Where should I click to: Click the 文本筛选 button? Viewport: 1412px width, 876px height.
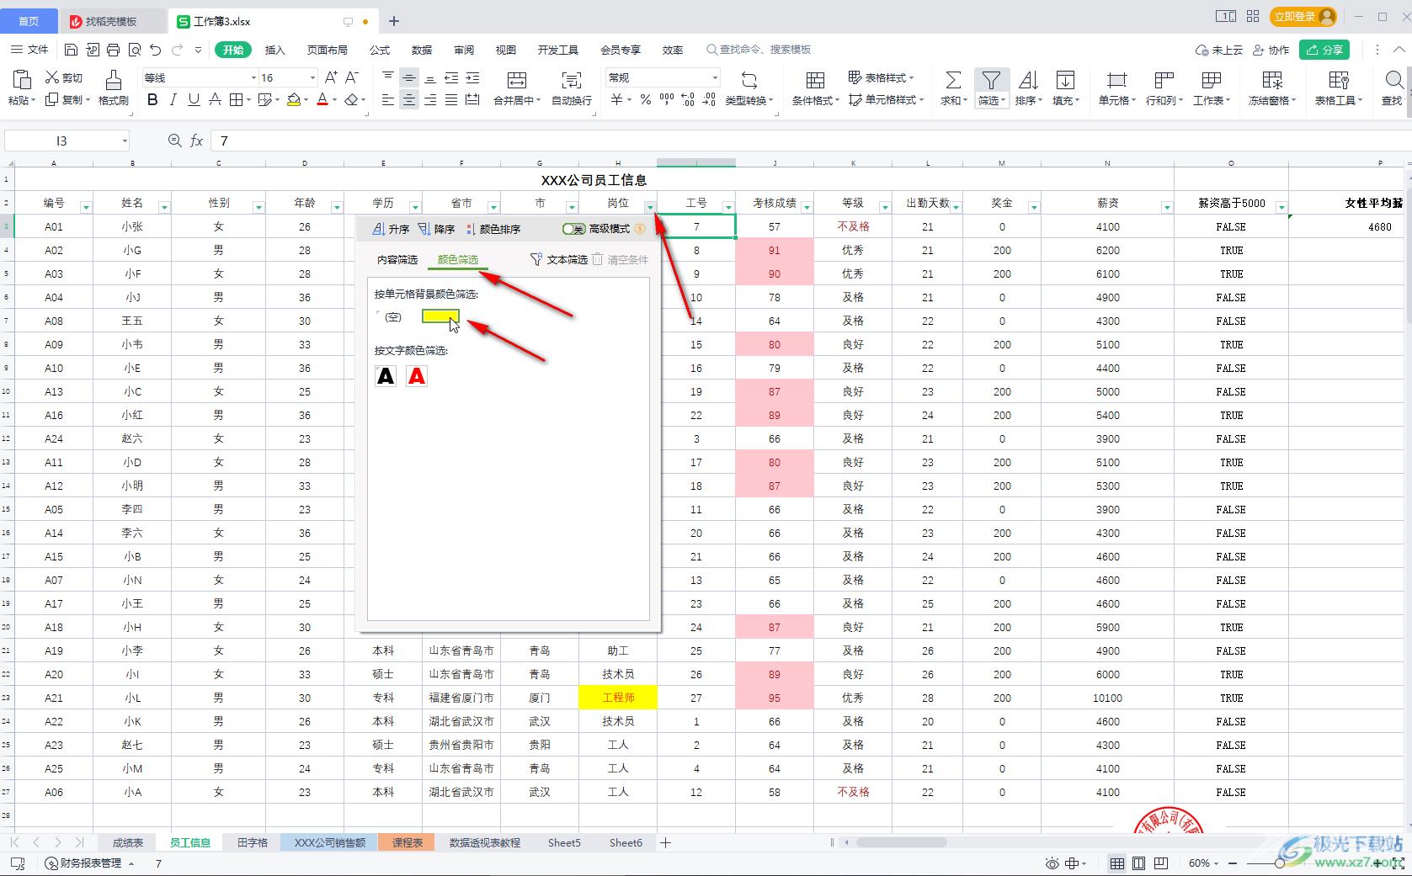click(559, 259)
